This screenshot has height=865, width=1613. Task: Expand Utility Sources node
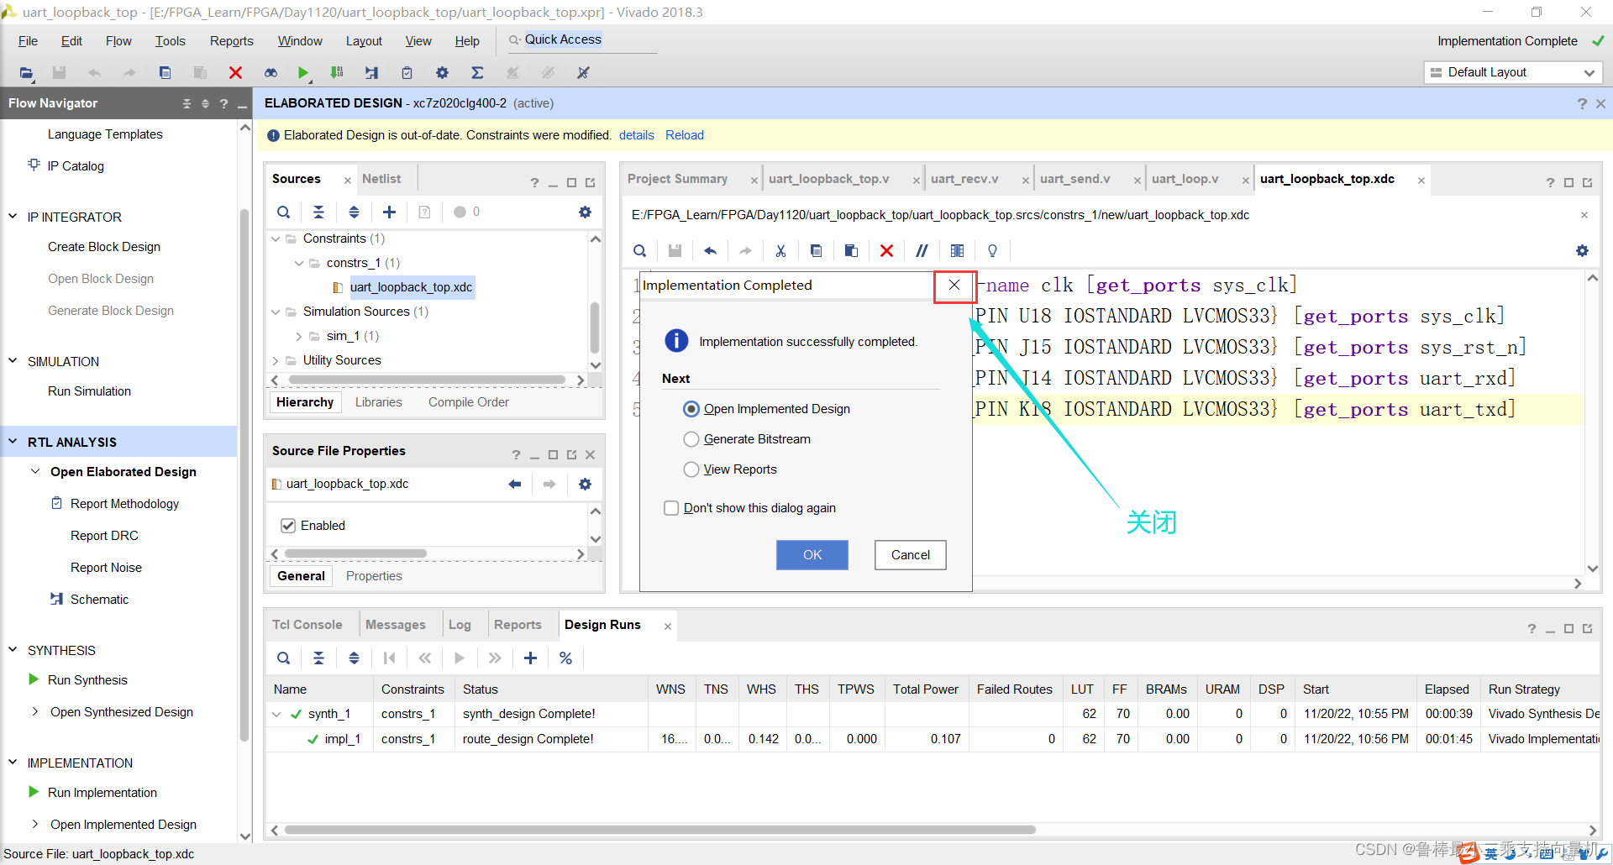point(276,360)
